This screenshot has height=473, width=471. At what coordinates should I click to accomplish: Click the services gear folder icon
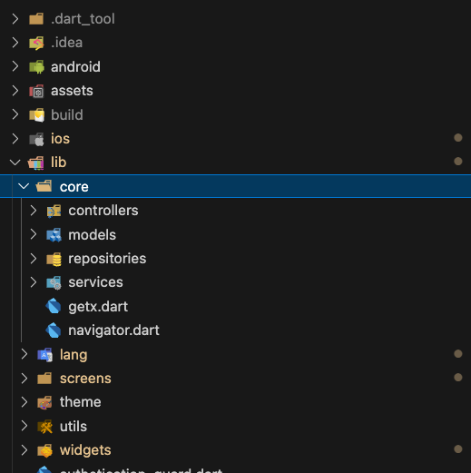point(54,282)
